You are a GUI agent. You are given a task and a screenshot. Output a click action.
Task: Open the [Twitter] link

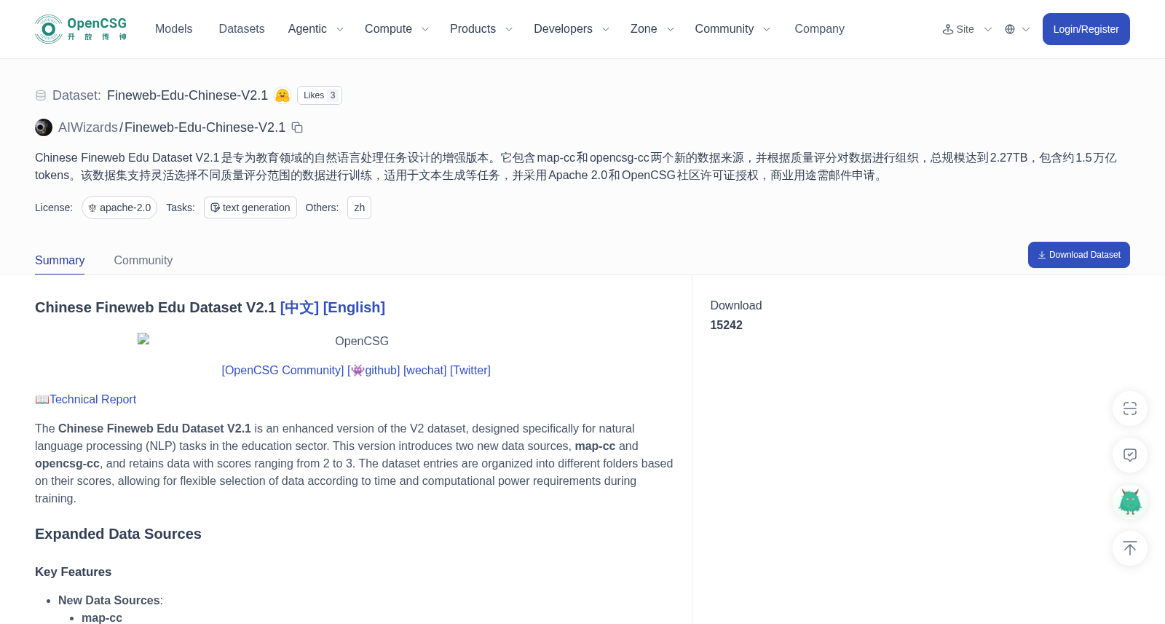470,370
